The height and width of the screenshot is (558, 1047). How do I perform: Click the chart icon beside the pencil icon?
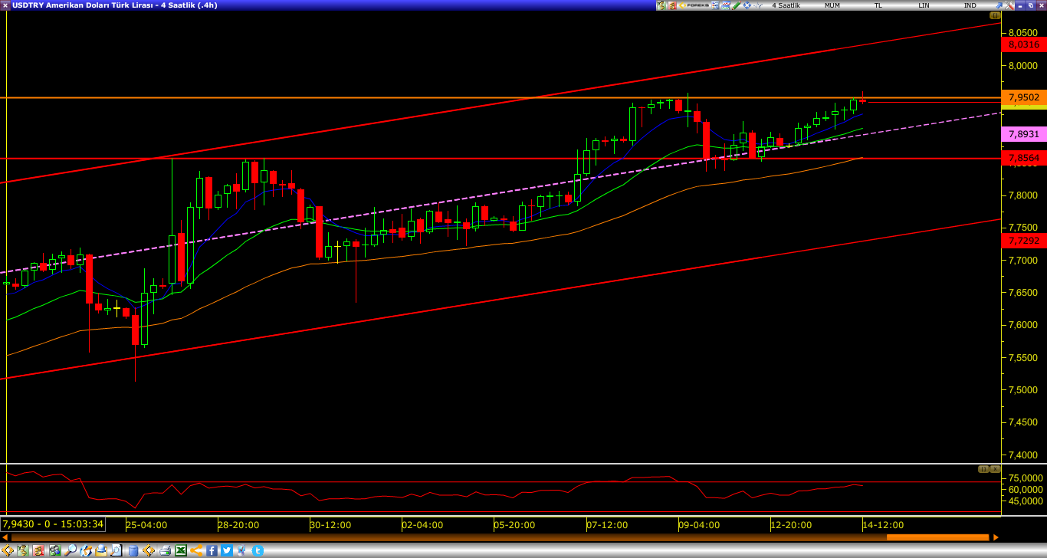coord(726,5)
